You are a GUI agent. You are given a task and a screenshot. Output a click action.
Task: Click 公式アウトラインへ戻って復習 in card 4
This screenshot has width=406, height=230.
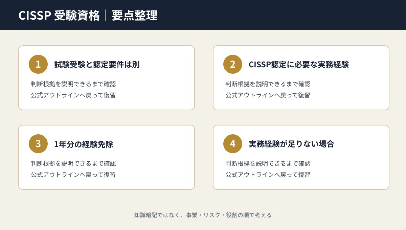pos(268,175)
